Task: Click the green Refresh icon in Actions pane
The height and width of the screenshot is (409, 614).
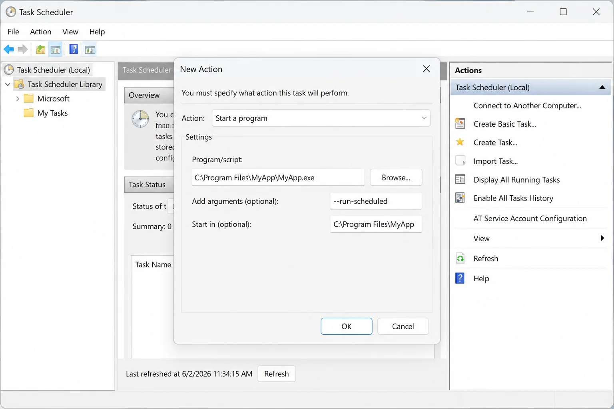Action: [460, 258]
